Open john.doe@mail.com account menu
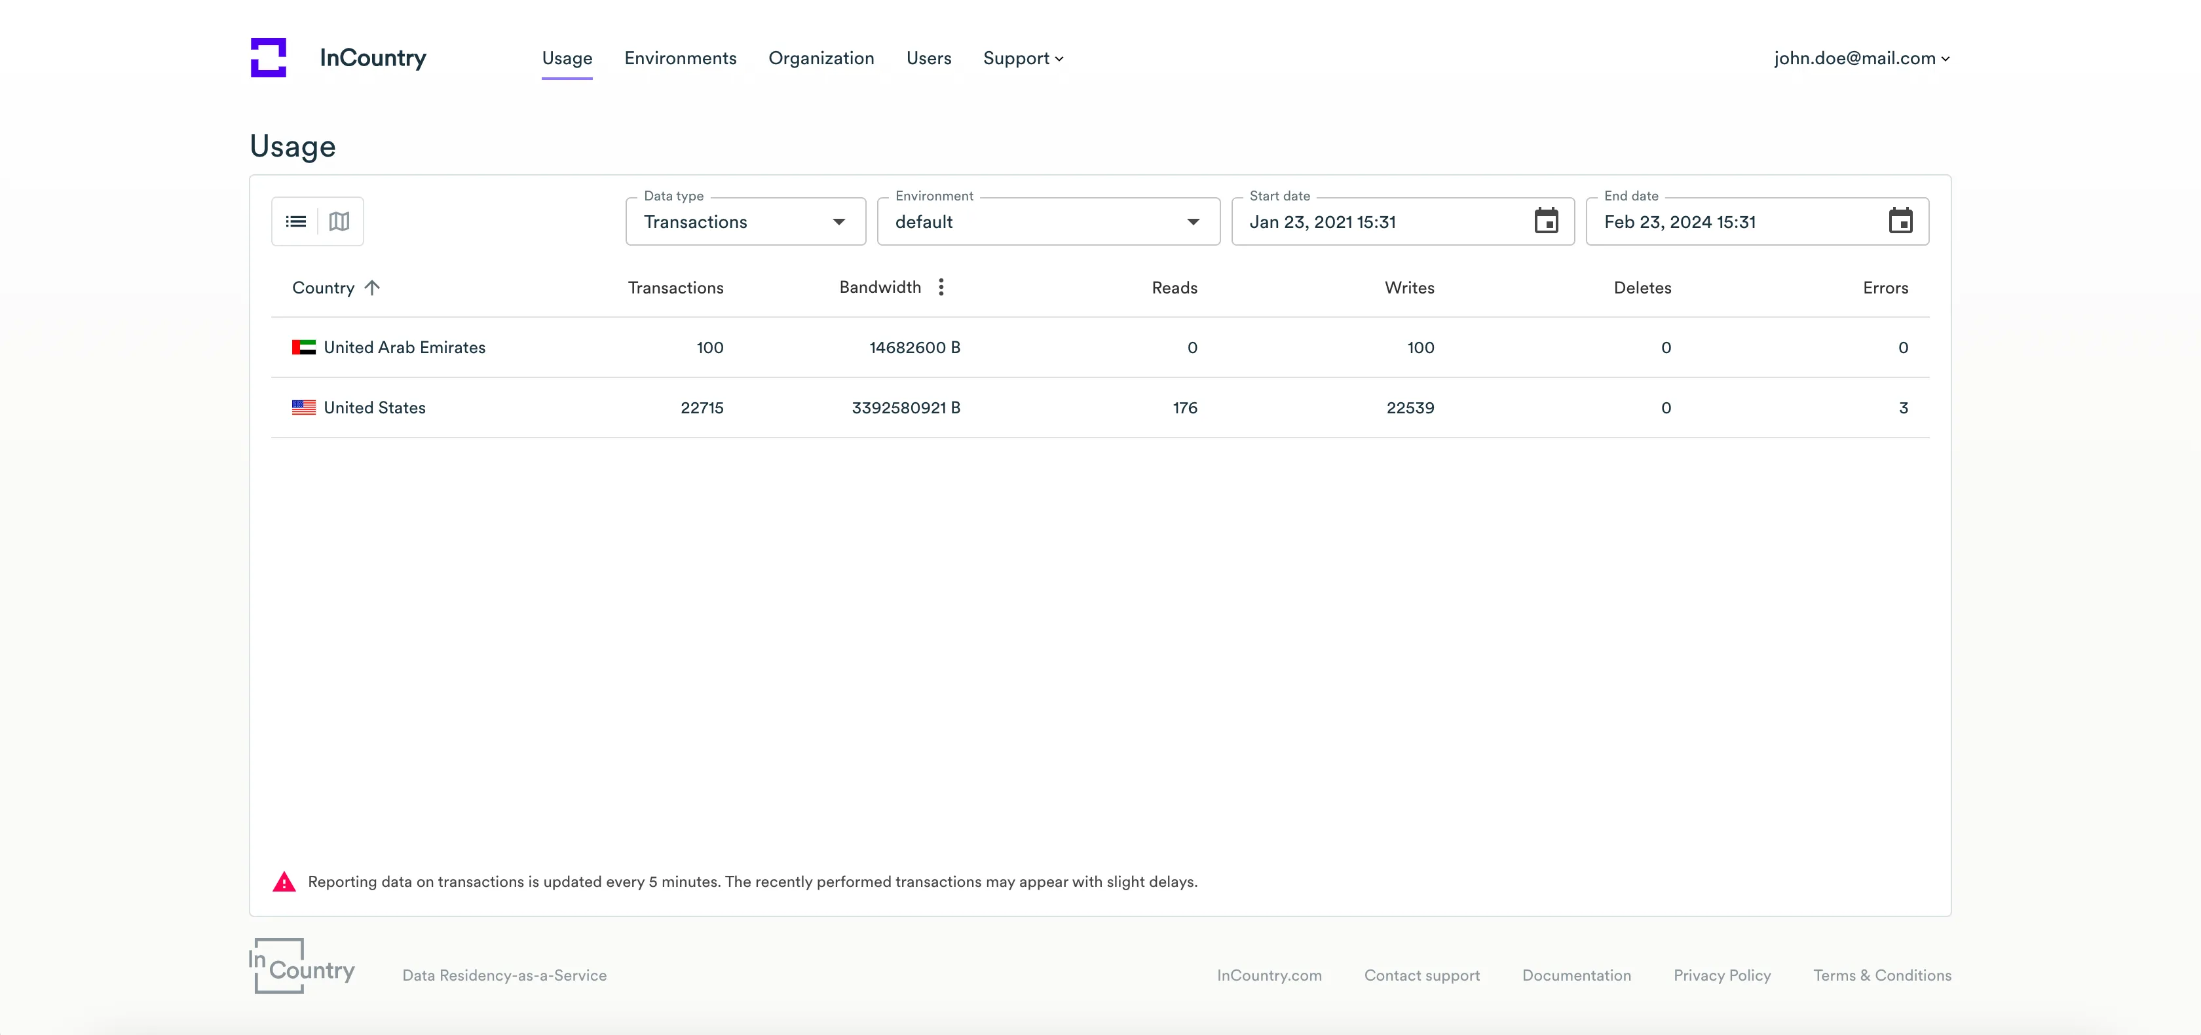This screenshot has height=1035, width=2201. click(x=1861, y=58)
